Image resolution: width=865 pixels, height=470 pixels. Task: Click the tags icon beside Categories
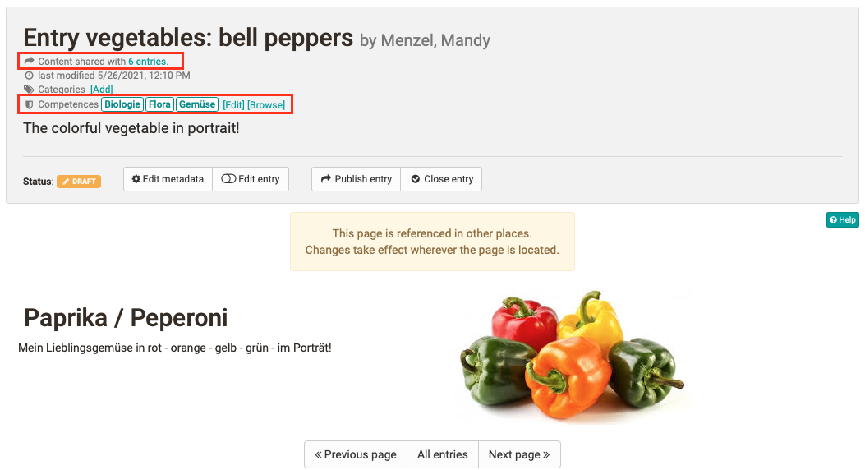pos(30,90)
